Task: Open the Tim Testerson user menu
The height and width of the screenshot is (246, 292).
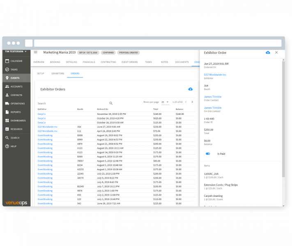Action: click(16, 52)
